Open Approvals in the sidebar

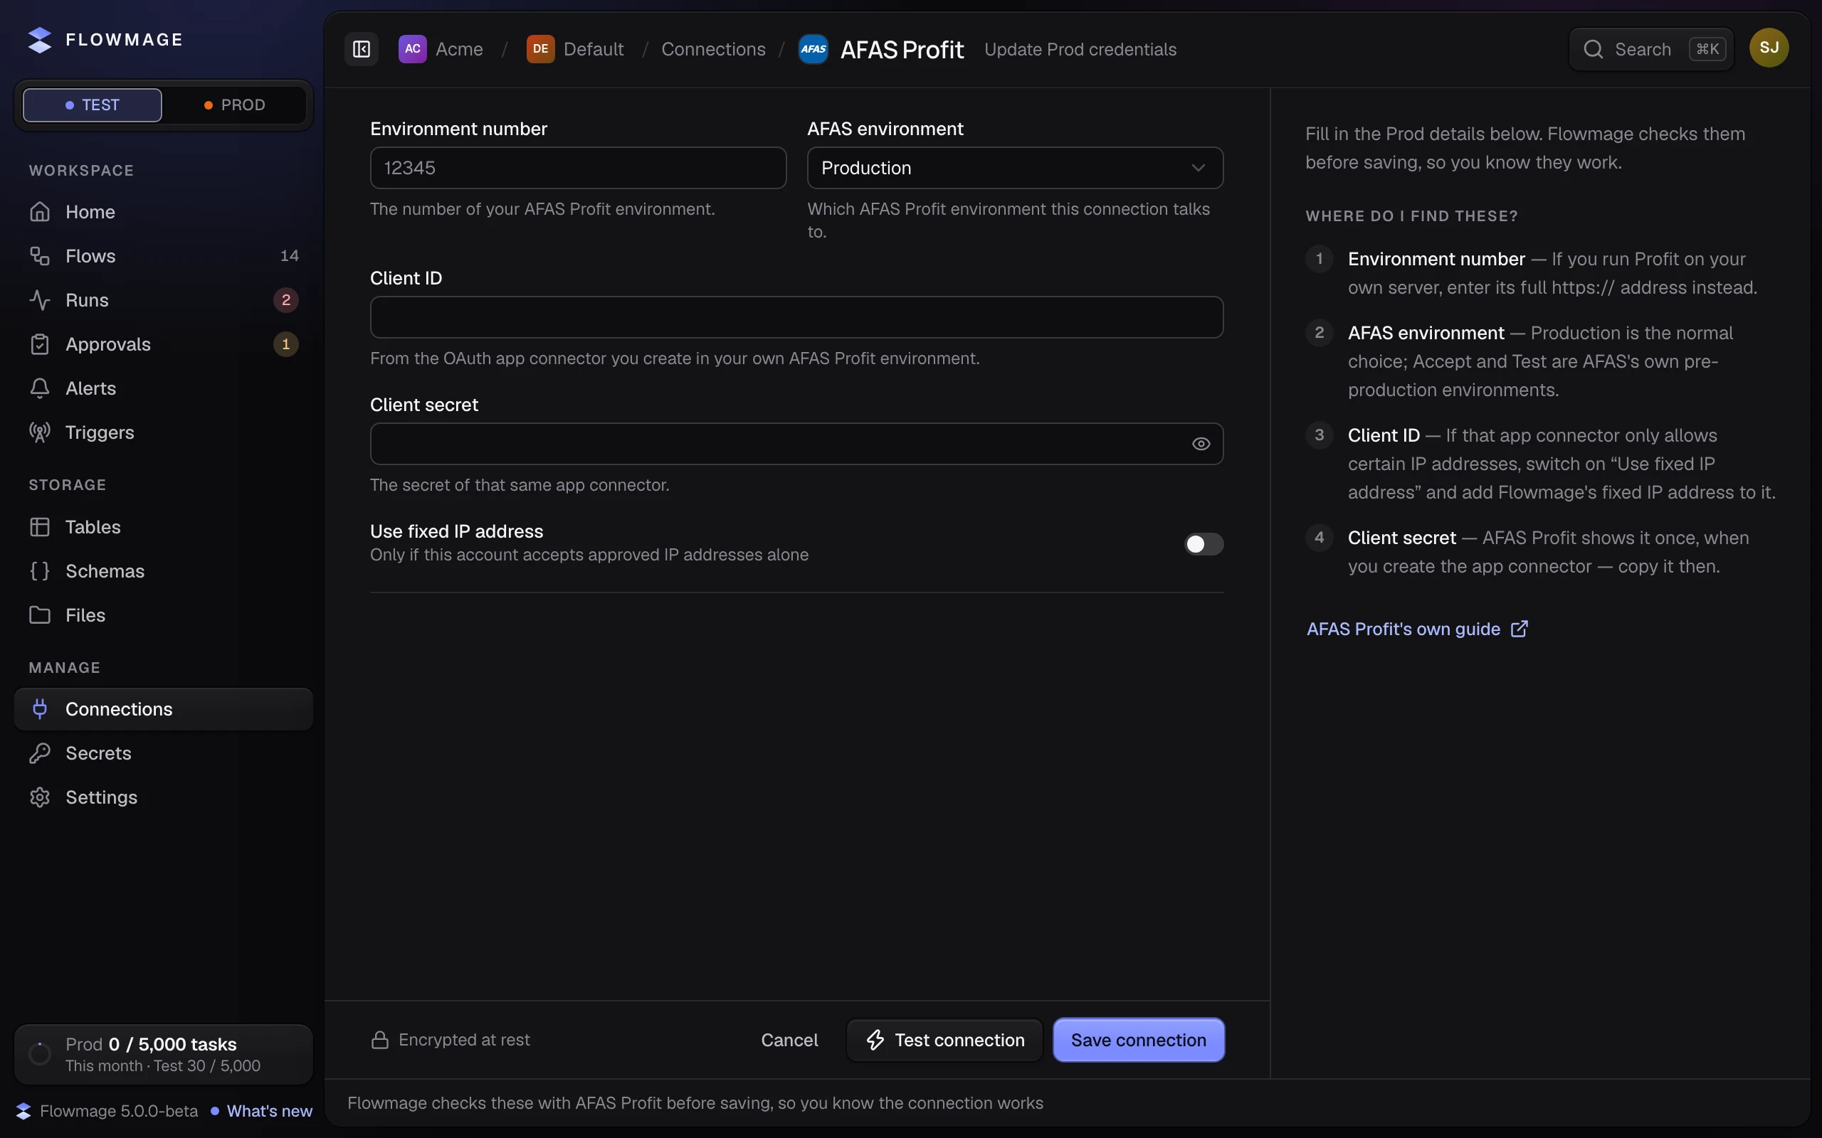click(164, 344)
